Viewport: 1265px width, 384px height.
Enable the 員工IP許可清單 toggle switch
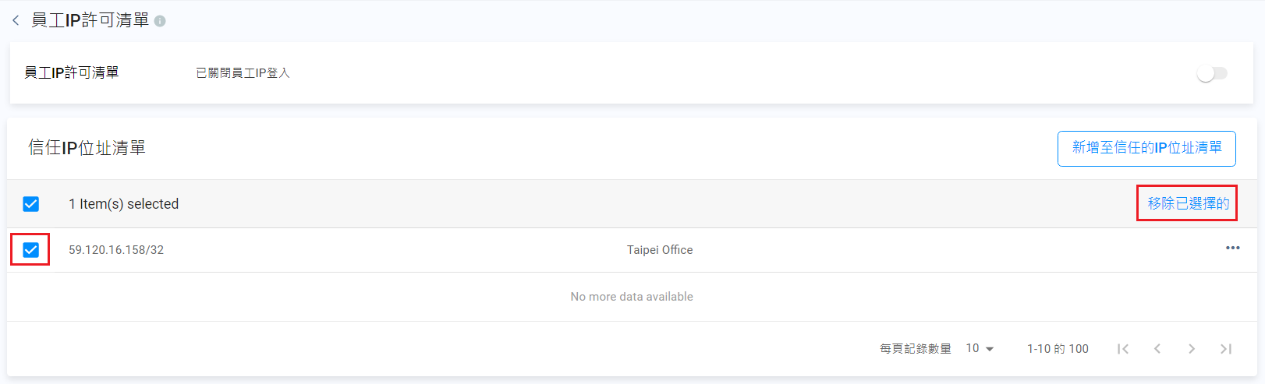pyautogui.click(x=1212, y=73)
